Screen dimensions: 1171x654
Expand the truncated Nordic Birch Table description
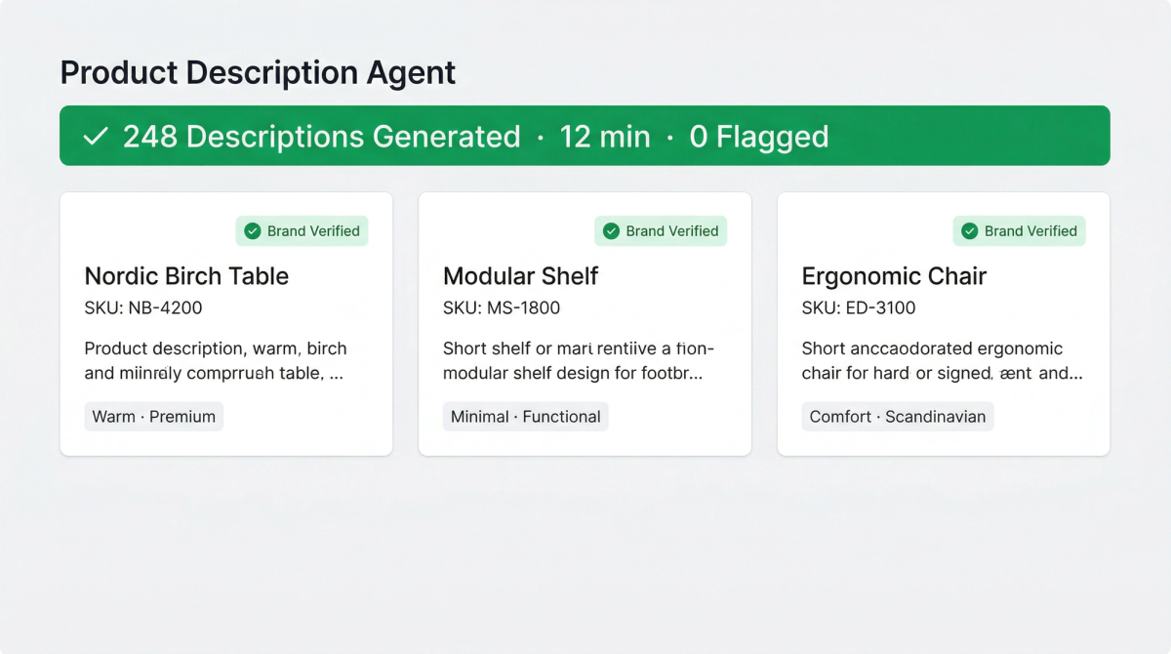215,360
